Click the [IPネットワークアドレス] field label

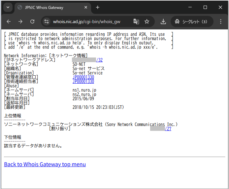tap(30, 60)
